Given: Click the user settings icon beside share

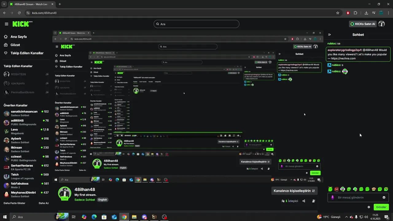Looking at the screenshot, I should click(313, 201).
